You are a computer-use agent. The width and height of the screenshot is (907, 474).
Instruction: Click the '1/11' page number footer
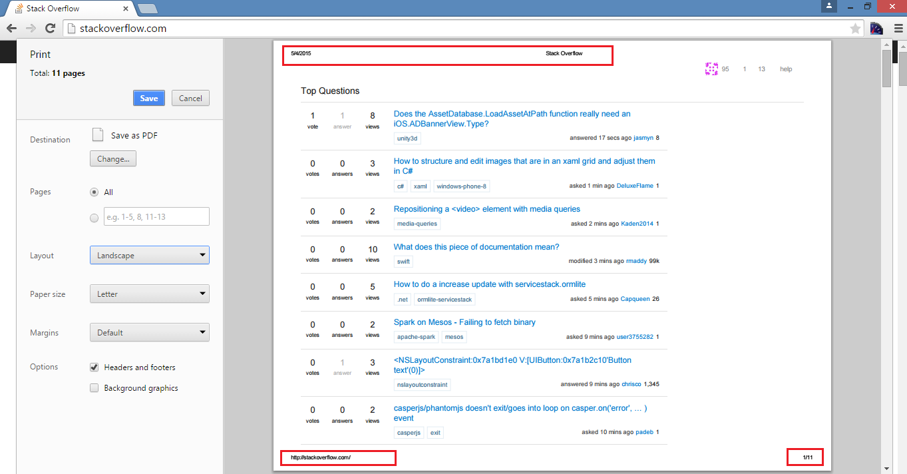[x=808, y=457]
